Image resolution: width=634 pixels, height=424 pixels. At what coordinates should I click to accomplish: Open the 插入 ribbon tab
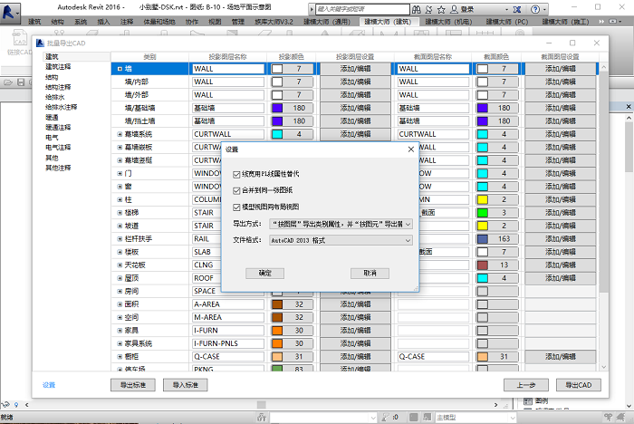103,22
